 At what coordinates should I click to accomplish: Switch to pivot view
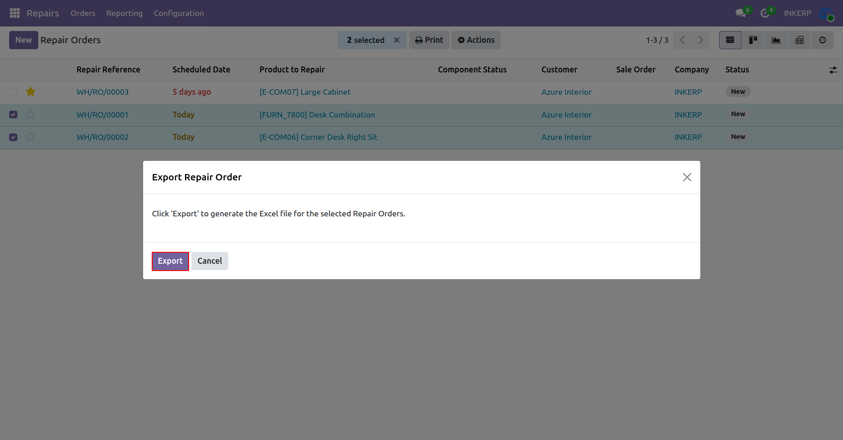(799, 40)
